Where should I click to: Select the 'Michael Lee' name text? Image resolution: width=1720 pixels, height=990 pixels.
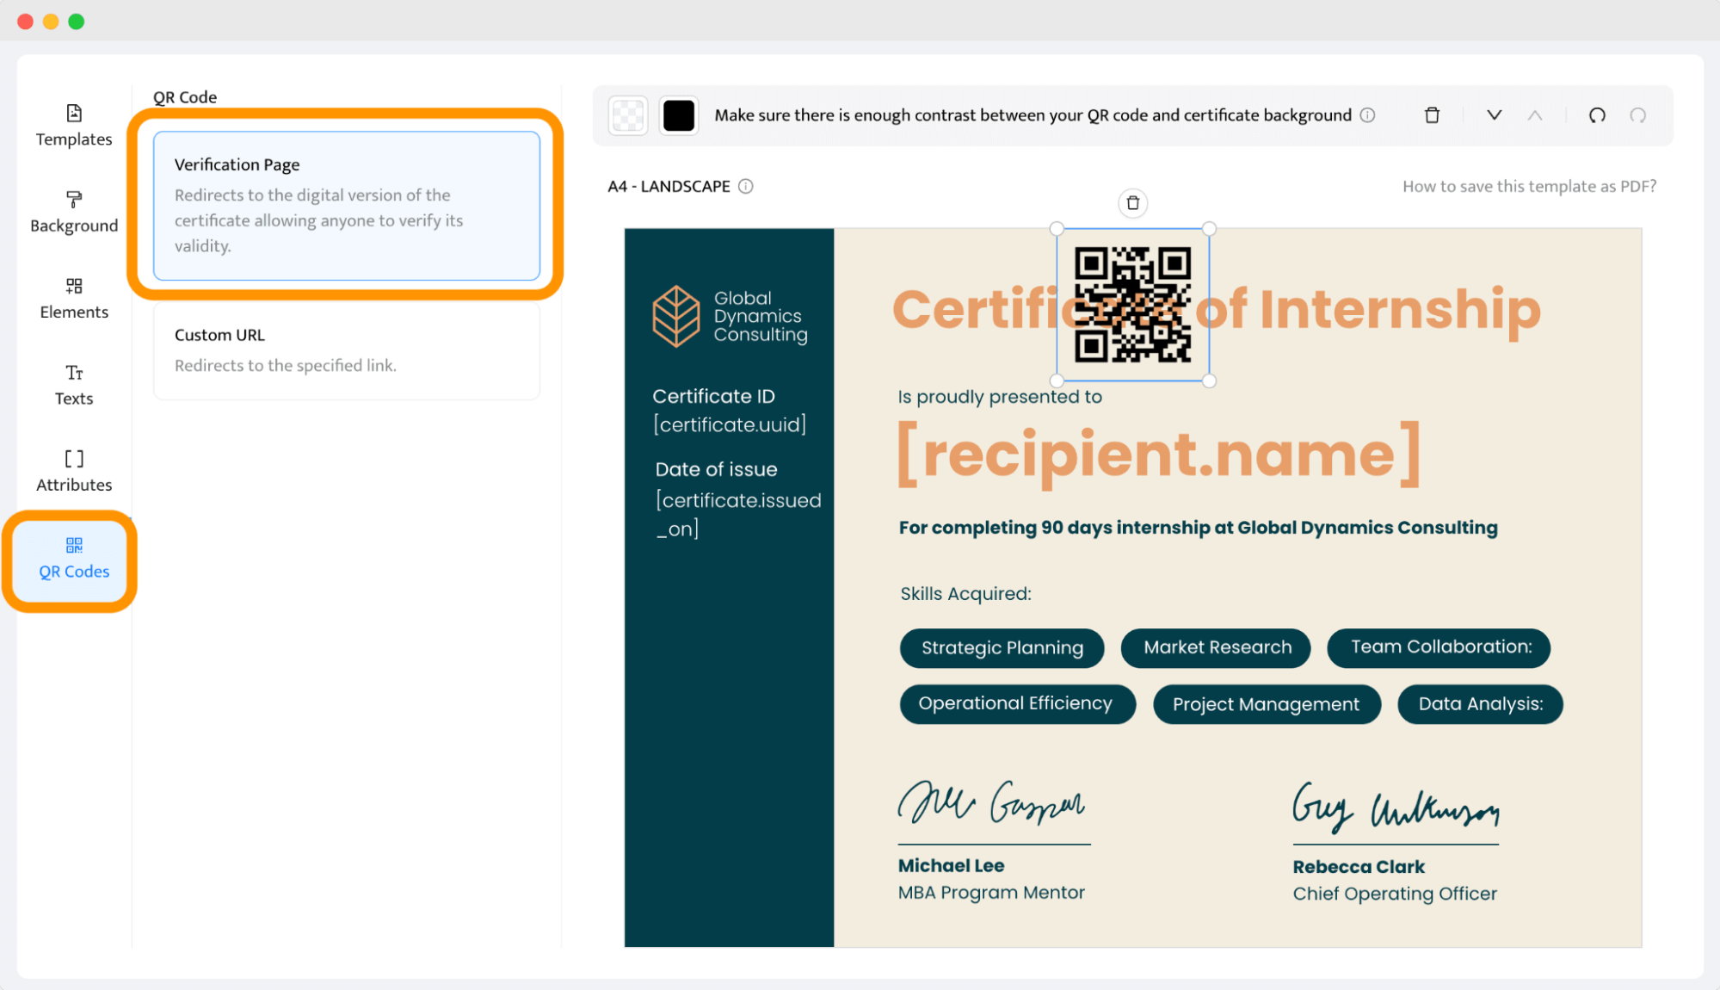pyautogui.click(x=951, y=866)
